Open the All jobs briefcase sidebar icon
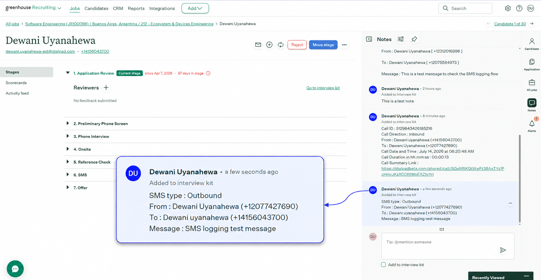 [x=532, y=85]
